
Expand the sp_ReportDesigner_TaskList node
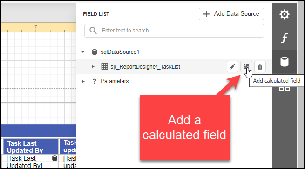[93, 67]
